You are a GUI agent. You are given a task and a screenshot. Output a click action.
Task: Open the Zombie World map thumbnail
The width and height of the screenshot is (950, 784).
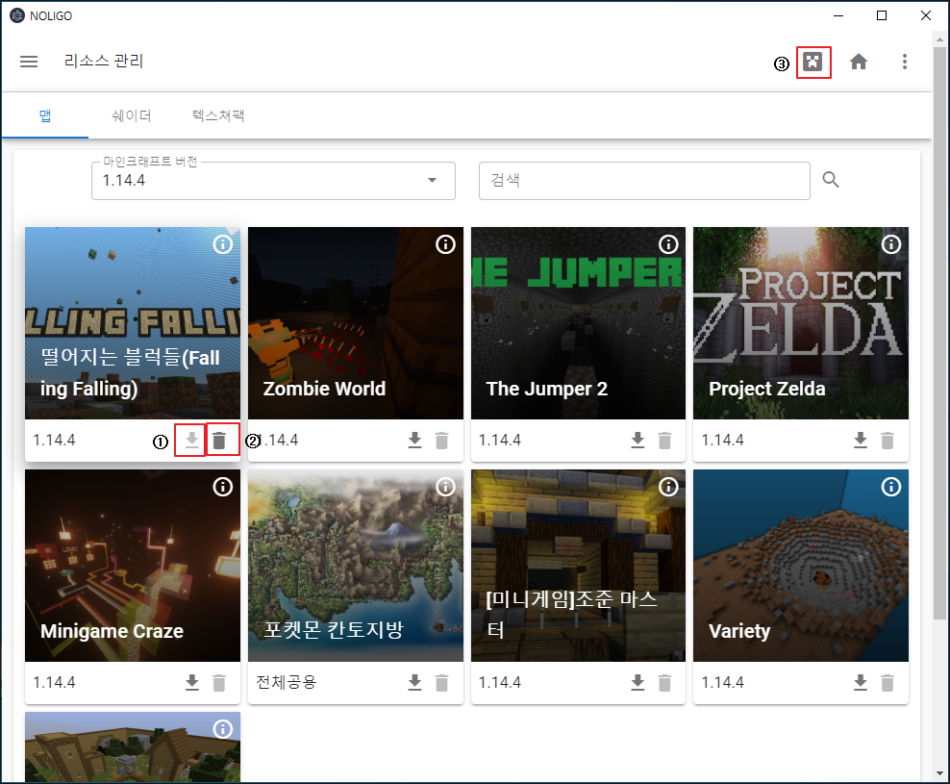click(355, 323)
